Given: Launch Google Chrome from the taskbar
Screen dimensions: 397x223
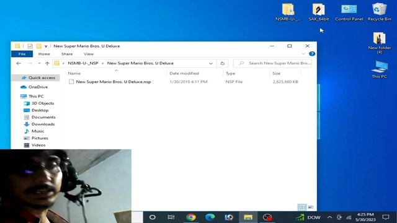Looking at the screenshot, I should pyautogui.click(x=191, y=217).
